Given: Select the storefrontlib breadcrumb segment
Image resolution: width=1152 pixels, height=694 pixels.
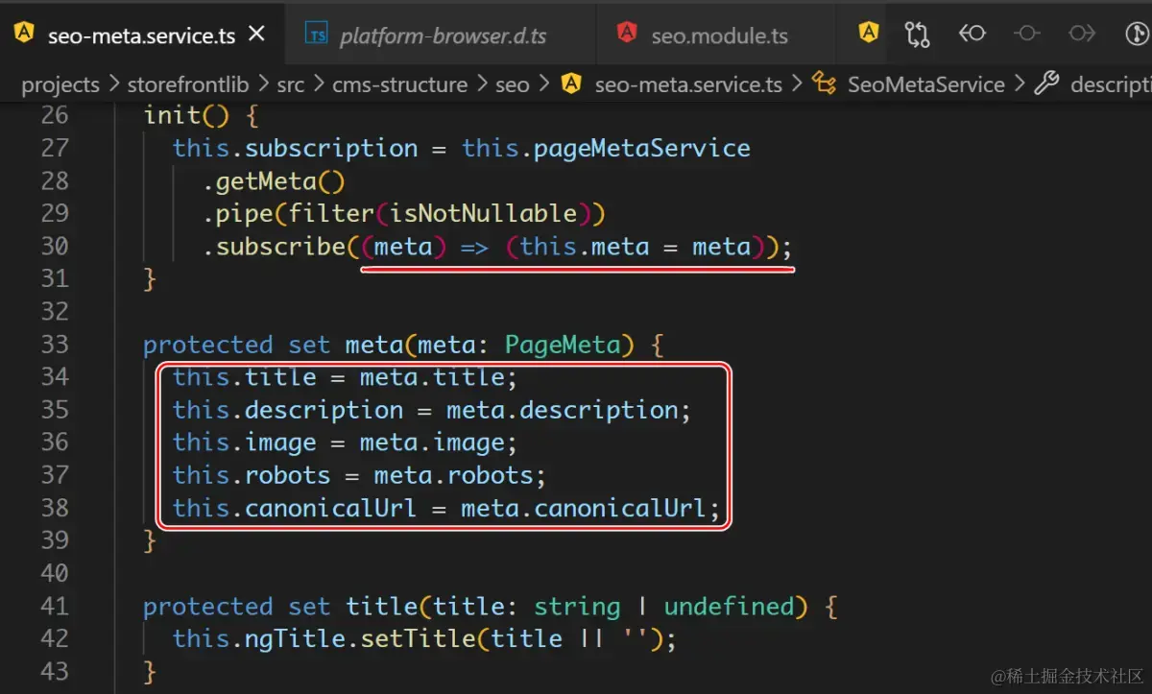Looking at the screenshot, I should [188, 84].
